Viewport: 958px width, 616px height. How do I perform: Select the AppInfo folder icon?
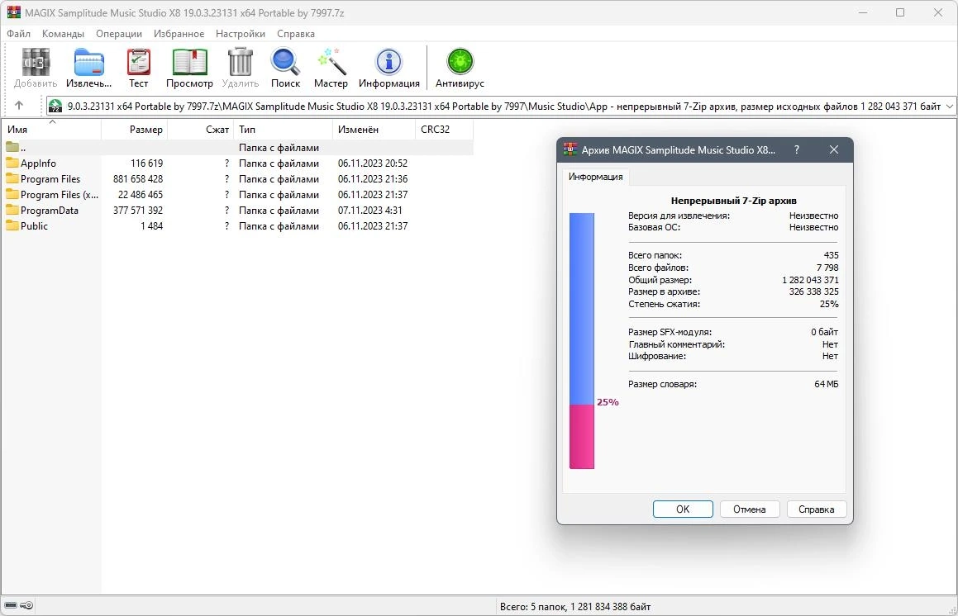pos(12,163)
